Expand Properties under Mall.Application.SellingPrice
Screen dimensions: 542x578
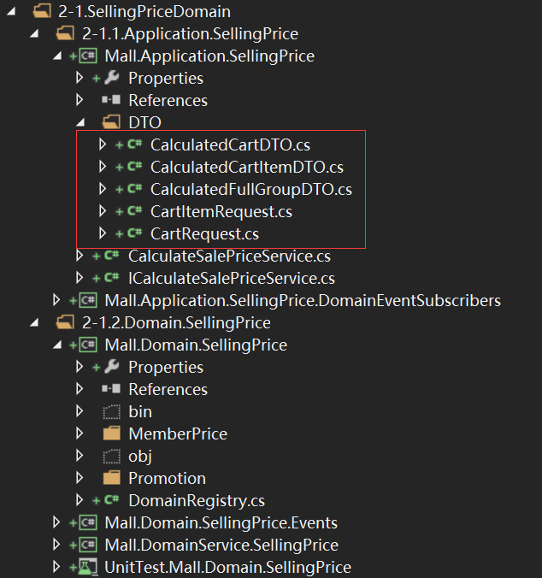coord(80,78)
